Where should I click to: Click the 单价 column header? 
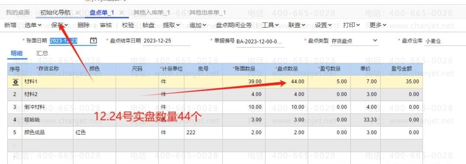pyautogui.click(x=366, y=69)
